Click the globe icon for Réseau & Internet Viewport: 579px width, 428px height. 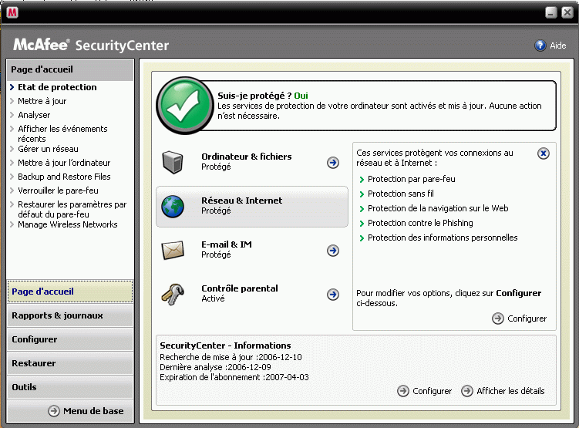[173, 207]
